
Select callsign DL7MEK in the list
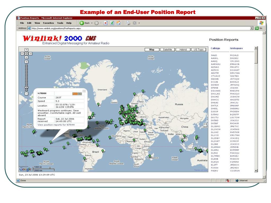215,156
